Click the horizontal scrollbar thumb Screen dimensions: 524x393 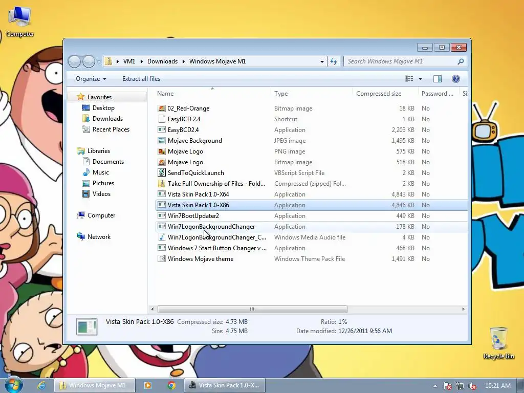252,309
